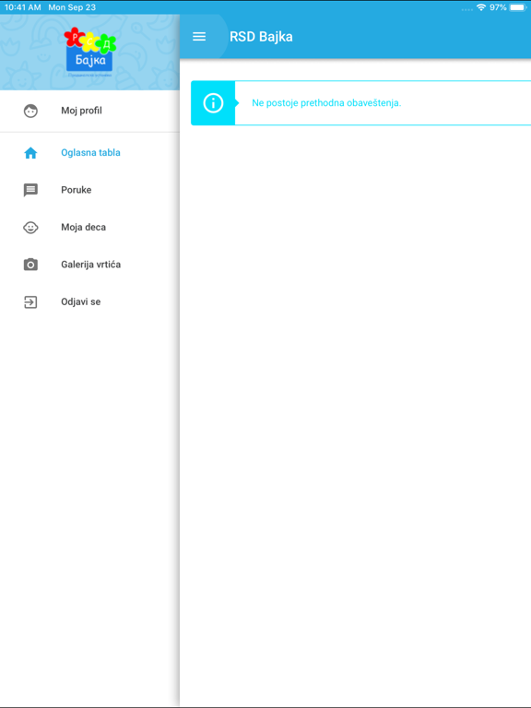Click text 'Ne postoje prethodna obaveštenja.'
Image resolution: width=531 pixels, height=708 pixels.
point(326,103)
